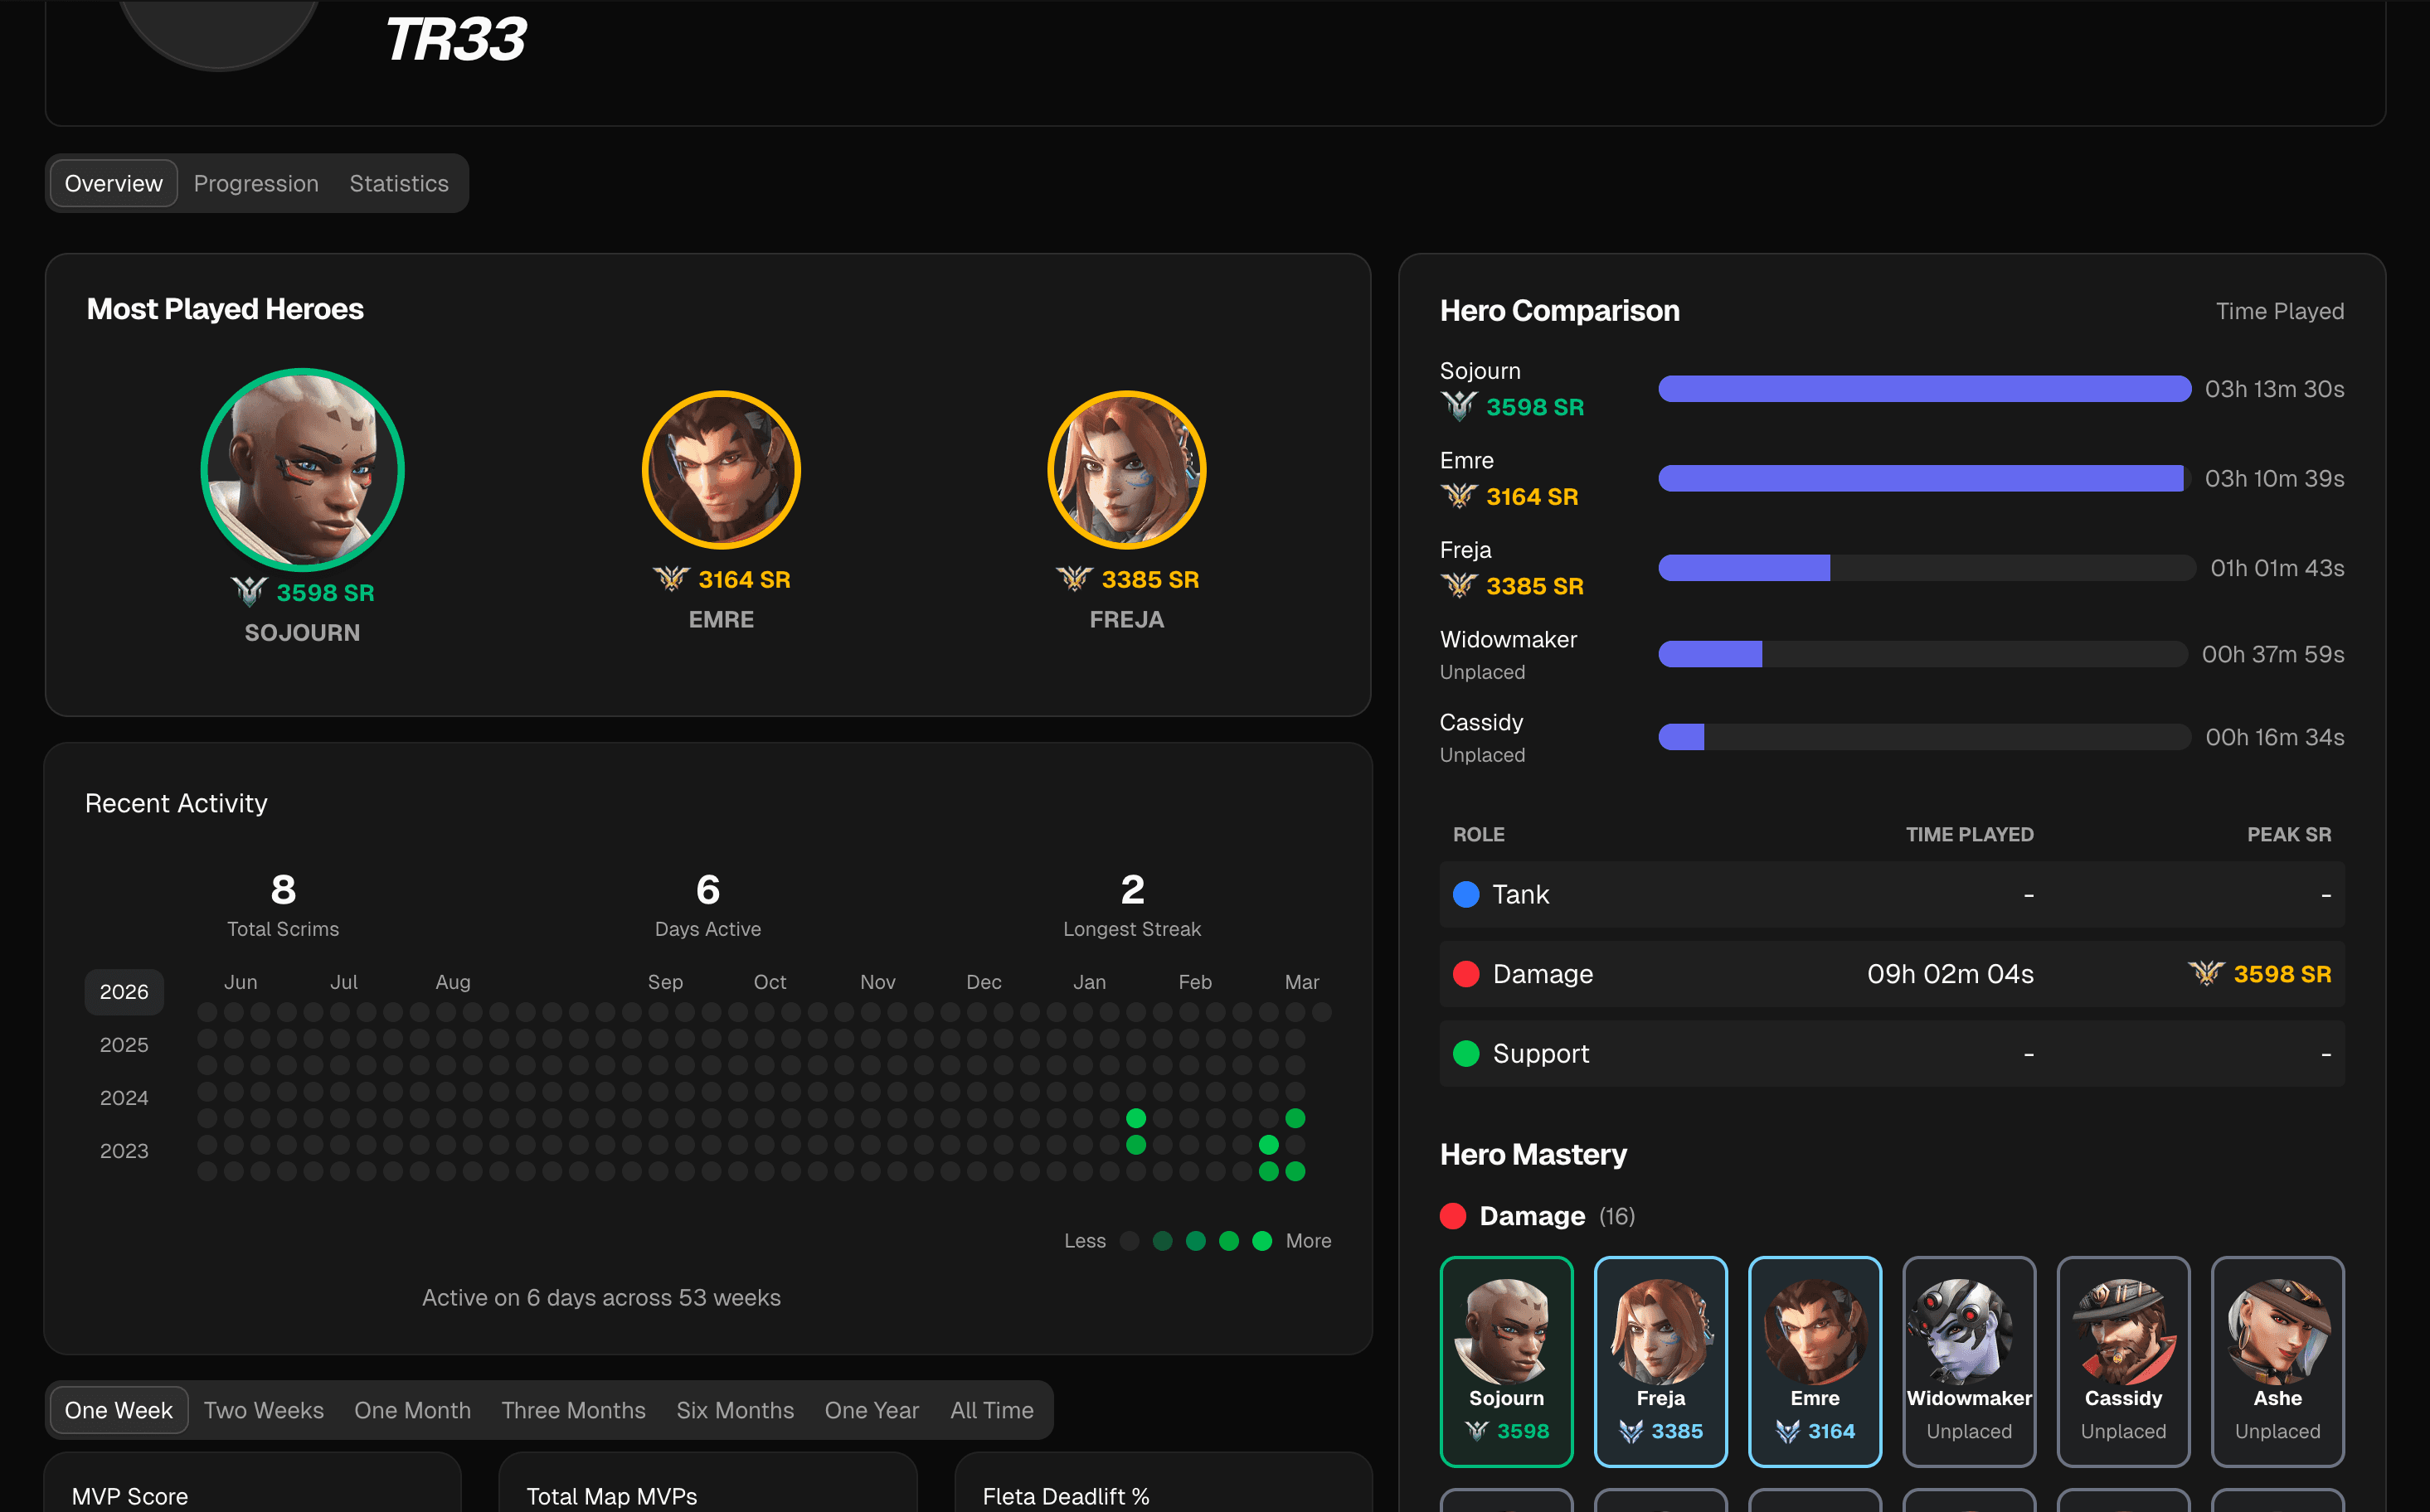This screenshot has height=1512, width=2430.
Task: Click the Cassidy Hero Mastery card
Action: pyautogui.click(x=2123, y=1360)
